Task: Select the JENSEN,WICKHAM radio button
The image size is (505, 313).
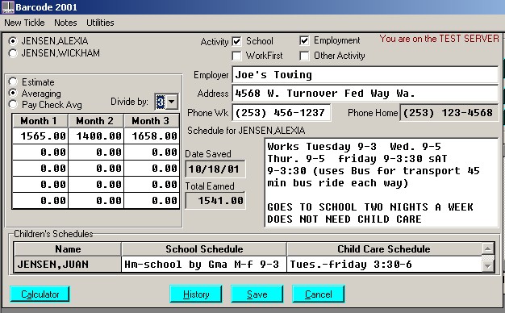Action: pyautogui.click(x=13, y=53)
